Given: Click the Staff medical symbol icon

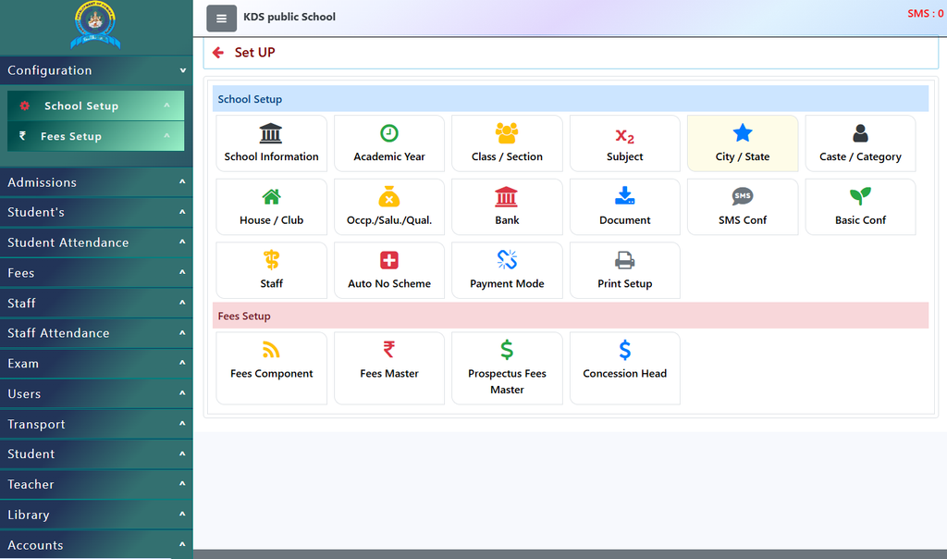Looking at the screenshot, I should point(271,260).
